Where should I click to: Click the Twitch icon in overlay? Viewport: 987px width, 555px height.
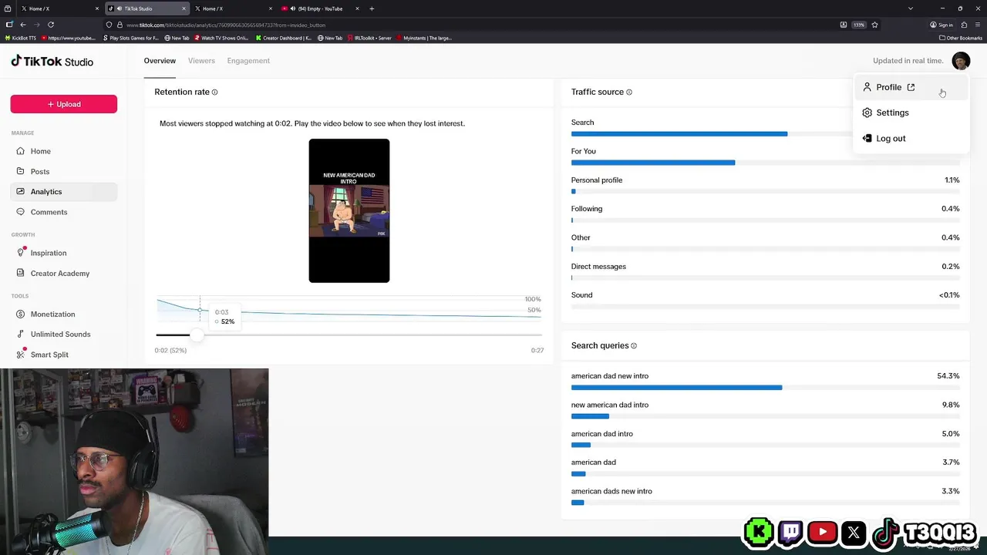click(790, 532)
